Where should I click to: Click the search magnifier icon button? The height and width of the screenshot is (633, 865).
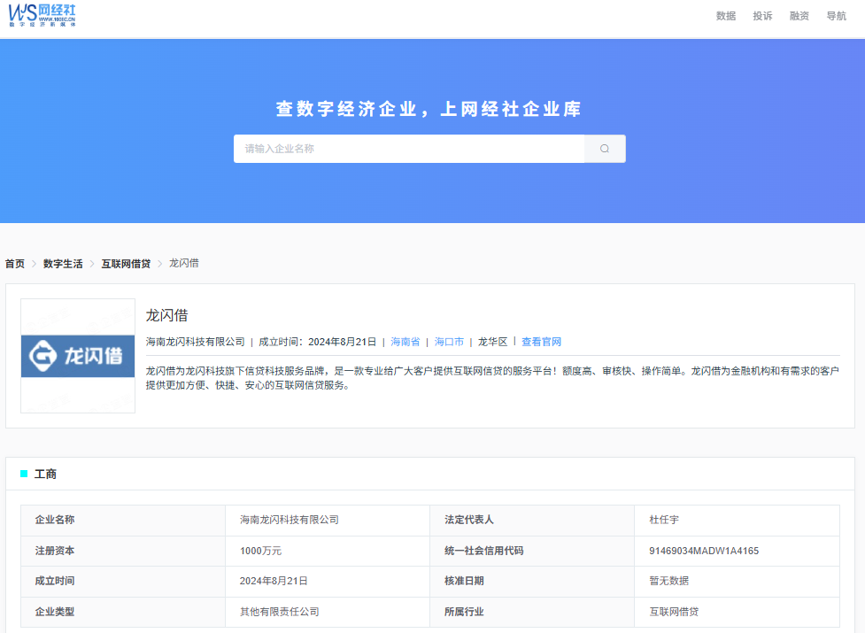tap(605, 149)
